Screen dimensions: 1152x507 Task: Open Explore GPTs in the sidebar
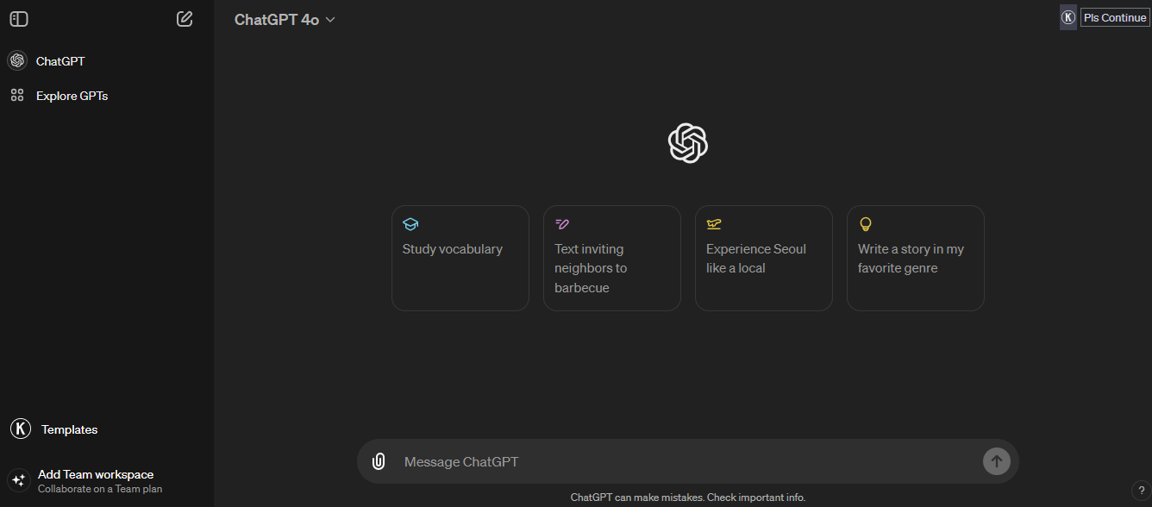pos(107,96)
